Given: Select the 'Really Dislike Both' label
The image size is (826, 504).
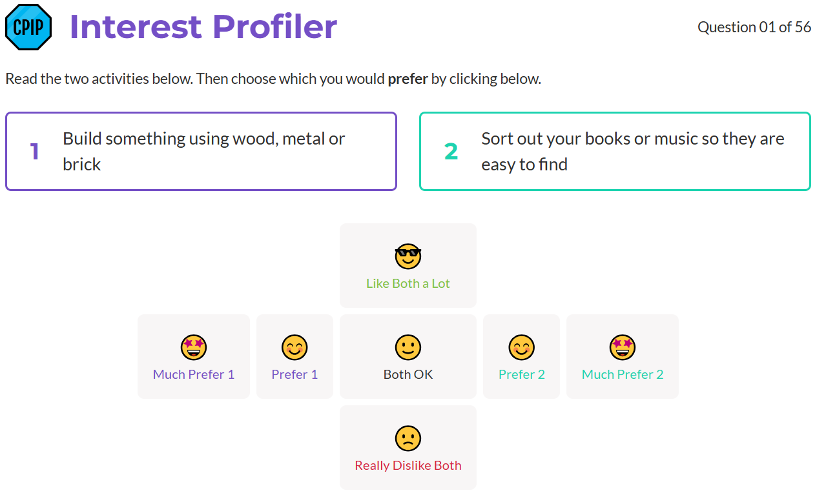Looking at the screenshot, I should click(408, 465).
